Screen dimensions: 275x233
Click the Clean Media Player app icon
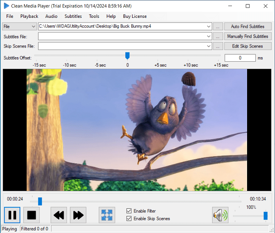coord(6,6)
